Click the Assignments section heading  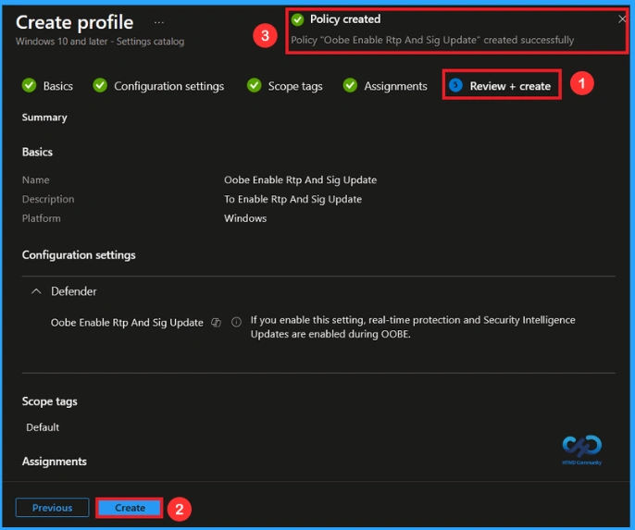click(55, 462)
